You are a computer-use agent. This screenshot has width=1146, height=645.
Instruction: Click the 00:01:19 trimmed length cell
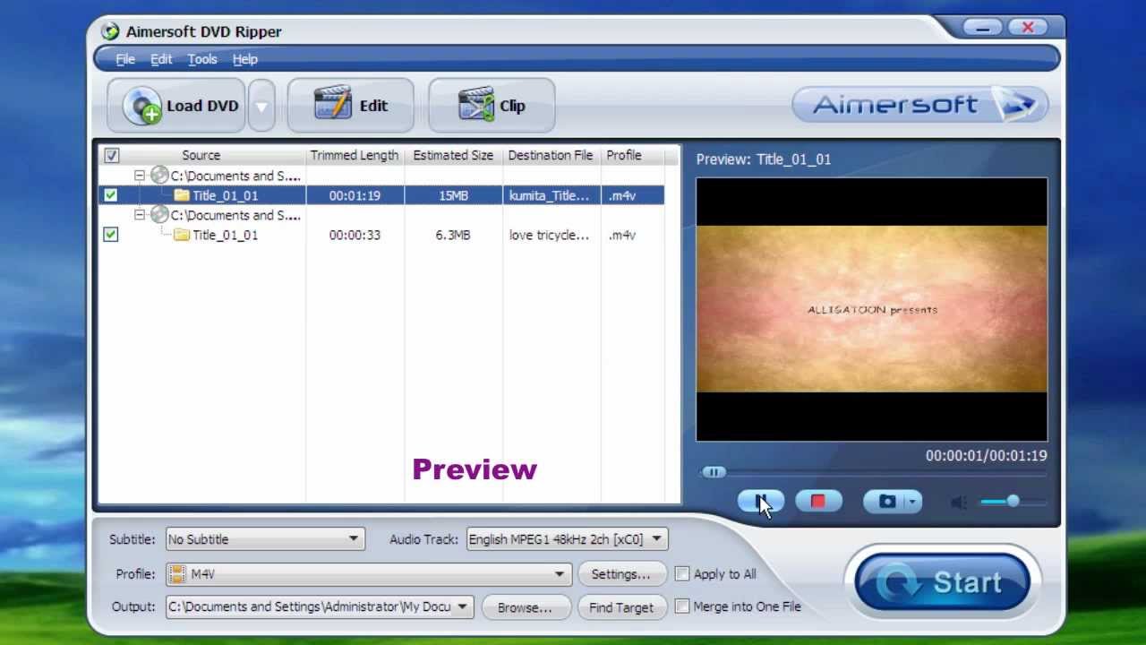pyautogui.click(x=355, y=195)
